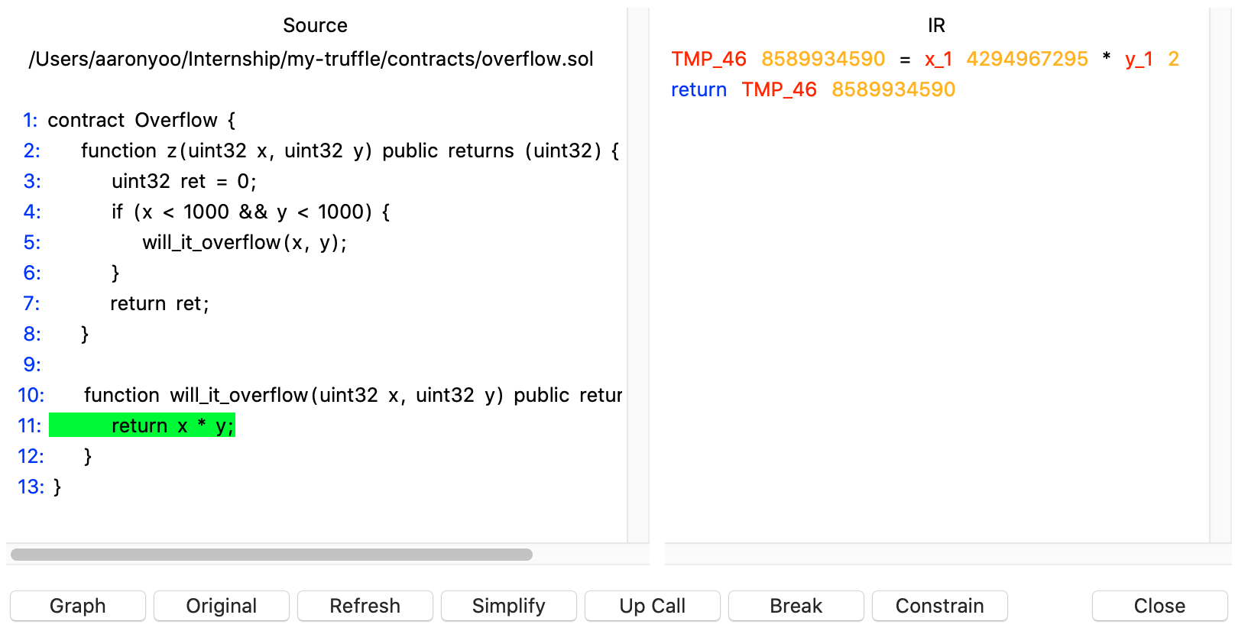Click the blue return keyword in IR
Screen dimensions: 1235x631
pyautogui.click(x=699, y=89)
